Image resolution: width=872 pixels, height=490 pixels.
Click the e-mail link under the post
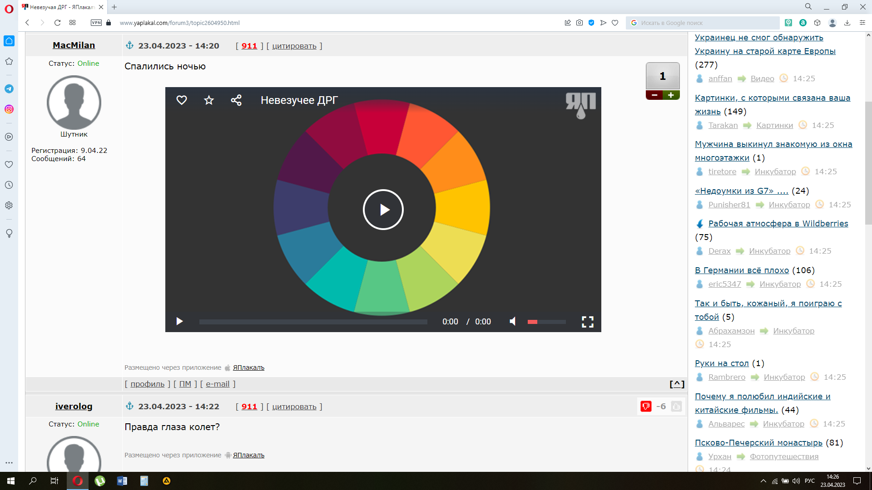[218, 384]
